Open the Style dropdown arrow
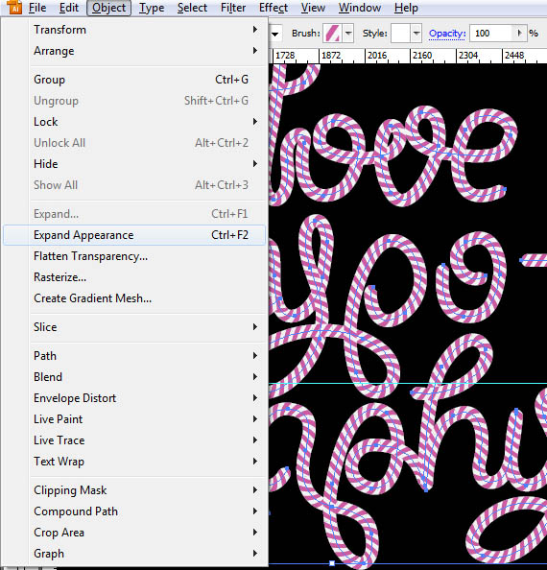Screen dimensions: 547x570 (416, 34)
